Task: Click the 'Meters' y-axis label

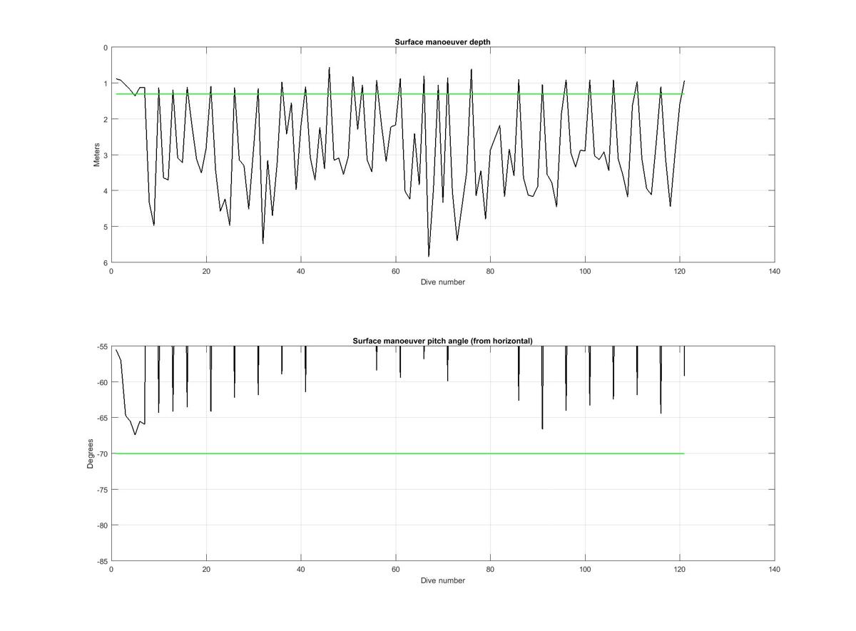Action: pyautogui.click(x=96, y=155)
